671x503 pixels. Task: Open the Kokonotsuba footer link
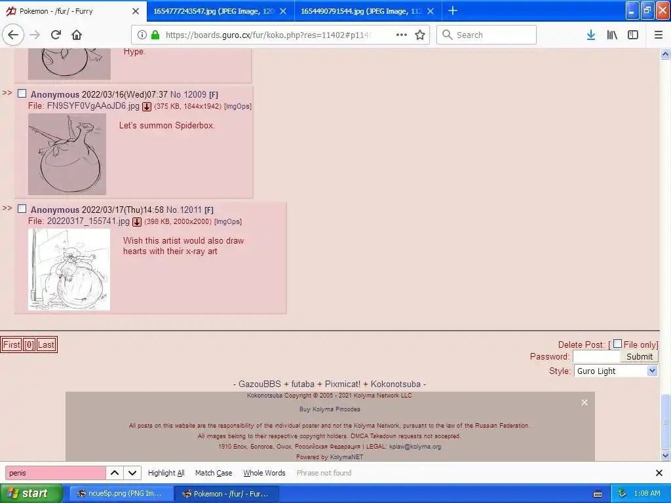[395, 384]
